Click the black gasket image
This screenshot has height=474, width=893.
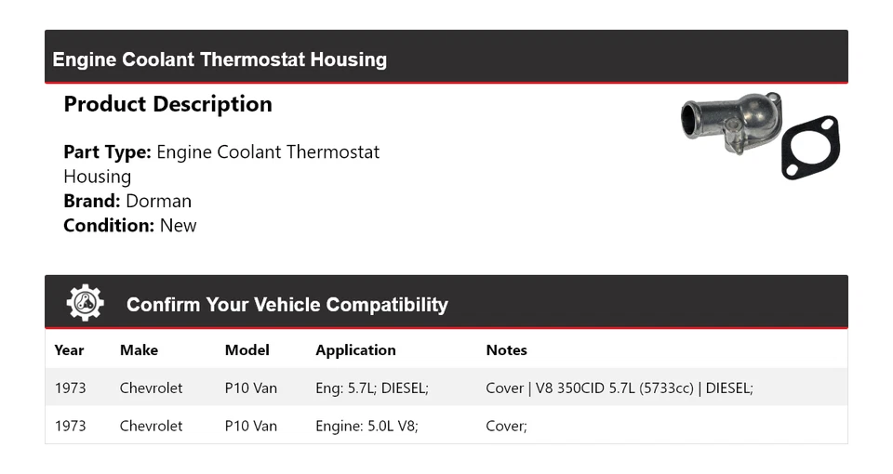click(809, 147)
